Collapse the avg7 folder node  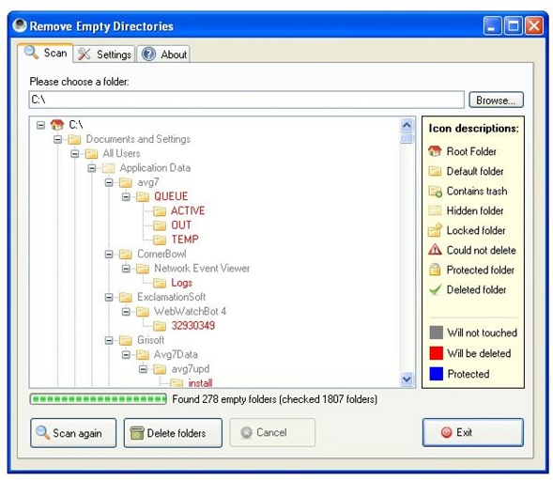[x=109, y=182]
